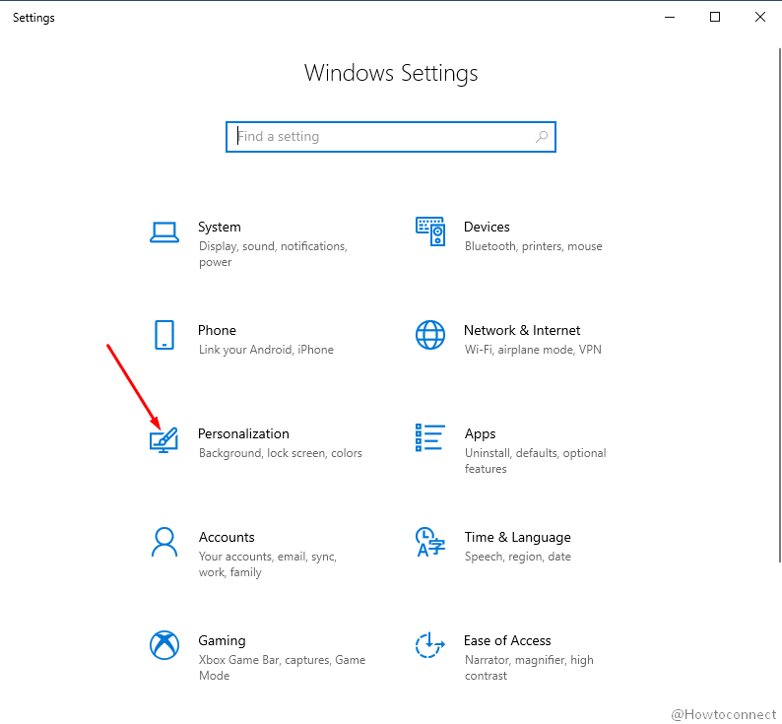Click "Background, lock screen, colors" description
This screenshot has width=782, height=724.
pyautogui.click(x=281, y=453)
